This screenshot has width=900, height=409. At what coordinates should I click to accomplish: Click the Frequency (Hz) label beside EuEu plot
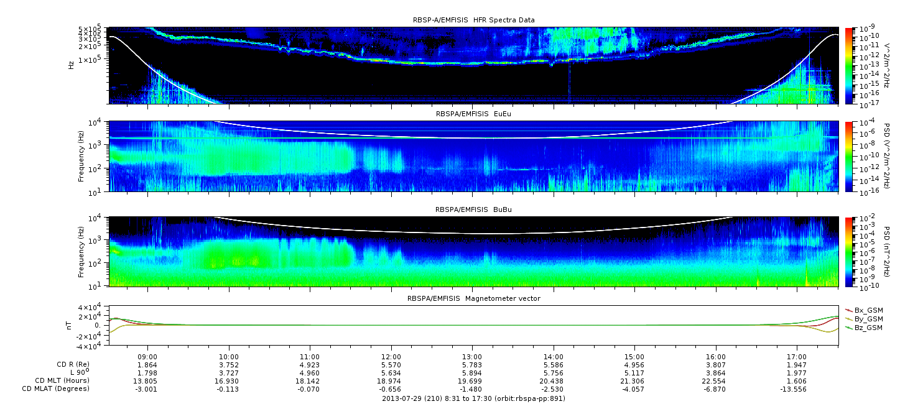point(81,155)
